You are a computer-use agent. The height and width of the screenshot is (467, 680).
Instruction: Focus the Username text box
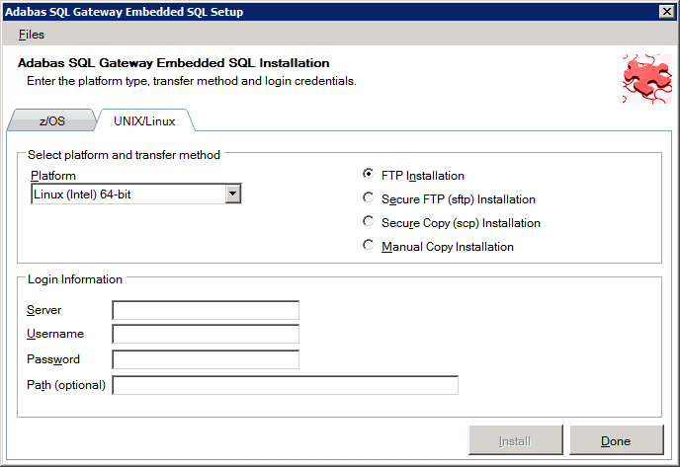click(206, 334)
